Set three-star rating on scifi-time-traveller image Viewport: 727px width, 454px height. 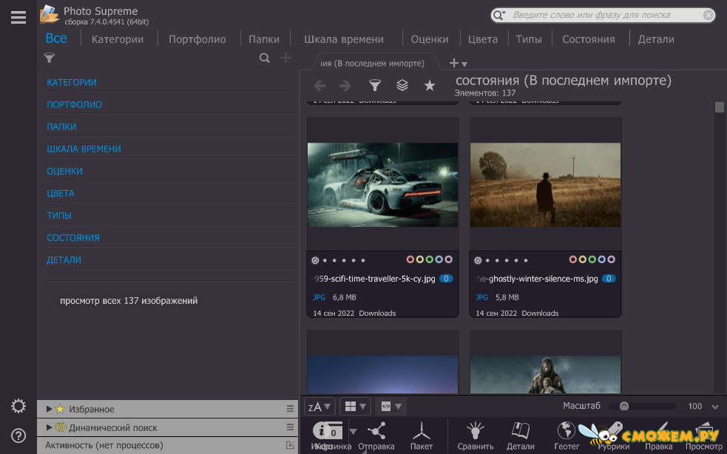tap(344, 260)
